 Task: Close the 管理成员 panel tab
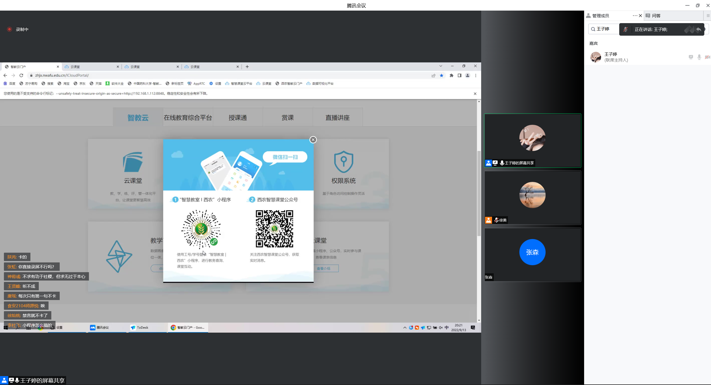tap(640, 16)
